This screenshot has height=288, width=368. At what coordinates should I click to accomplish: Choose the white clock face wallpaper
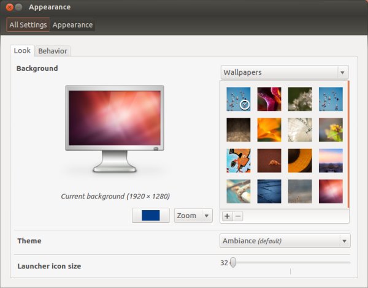pyautogui.click(x=300, y=130)
